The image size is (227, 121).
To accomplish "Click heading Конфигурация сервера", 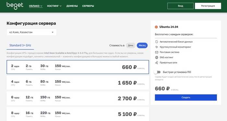I will tap(31, 23).
